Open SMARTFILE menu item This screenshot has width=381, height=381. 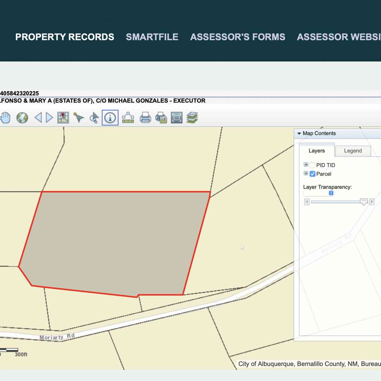coord(152,37)
